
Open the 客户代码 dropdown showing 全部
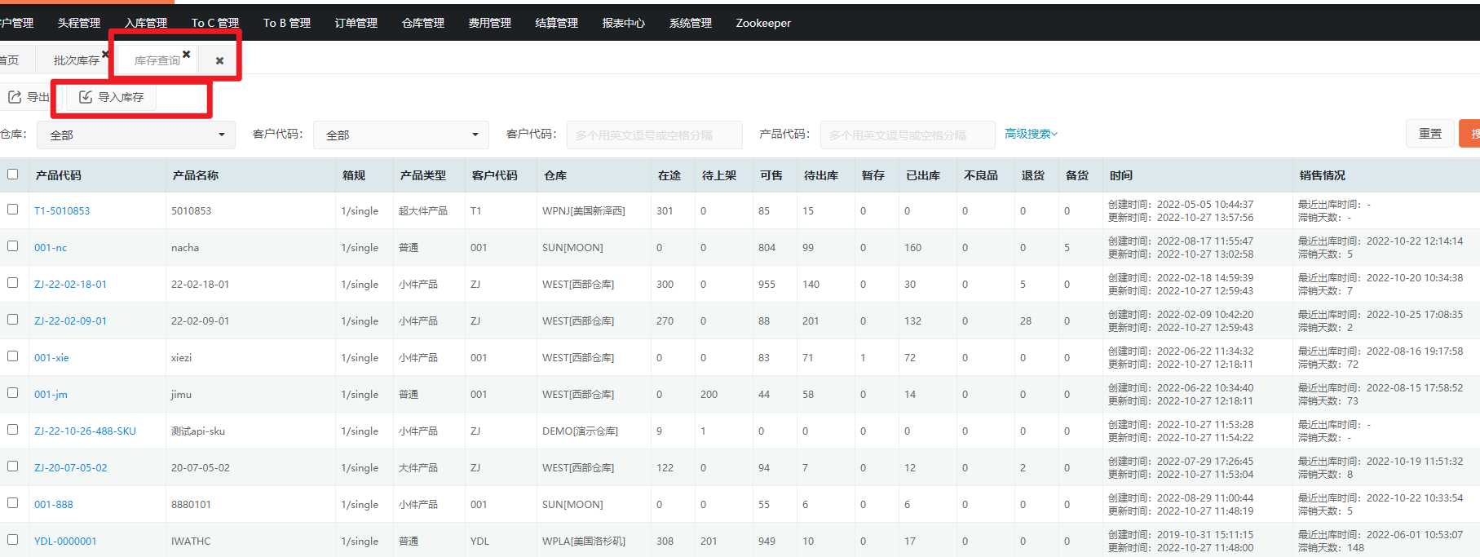(401, 135)
